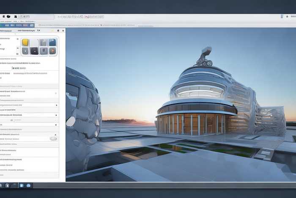
Task: Select the gray swatch in the top palette row
Action: click(43, 43)
